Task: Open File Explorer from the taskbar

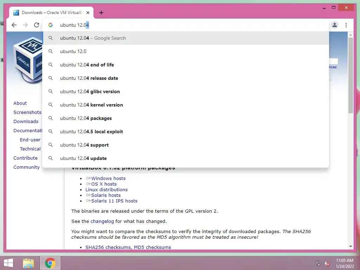Action: [x=28, y=263]
